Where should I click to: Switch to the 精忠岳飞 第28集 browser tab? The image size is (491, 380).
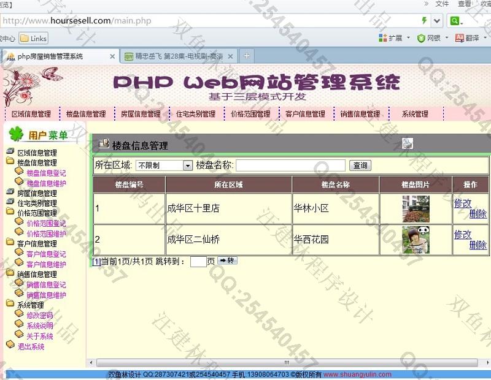pyautogui.click(x=178, y=56)
